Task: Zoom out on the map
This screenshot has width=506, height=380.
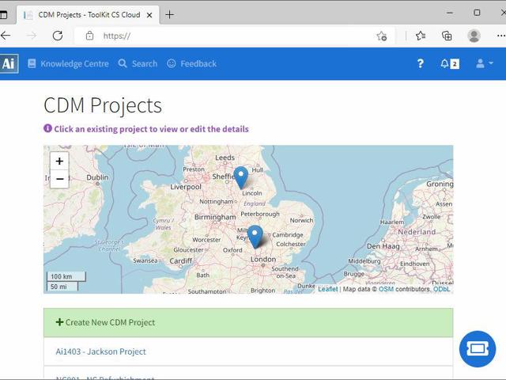Action: click(59, 179)
